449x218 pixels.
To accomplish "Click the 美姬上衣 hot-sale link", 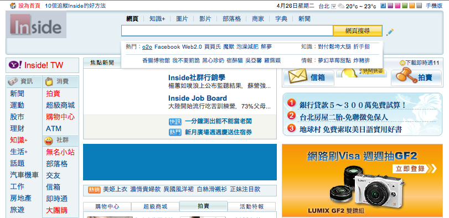I will coord(115,189).
